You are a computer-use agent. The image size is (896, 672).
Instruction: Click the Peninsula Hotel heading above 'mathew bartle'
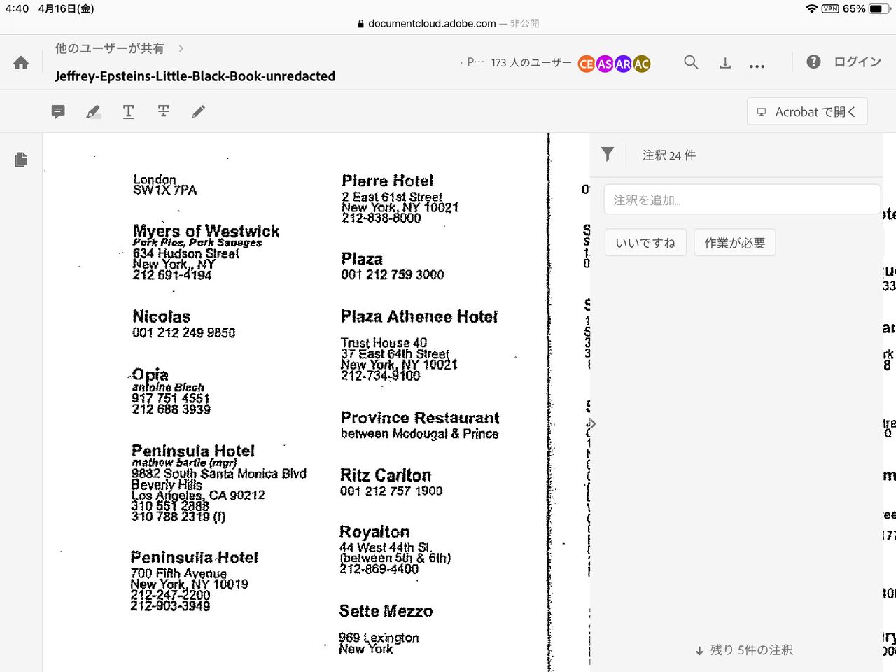(x=193, y=451)
